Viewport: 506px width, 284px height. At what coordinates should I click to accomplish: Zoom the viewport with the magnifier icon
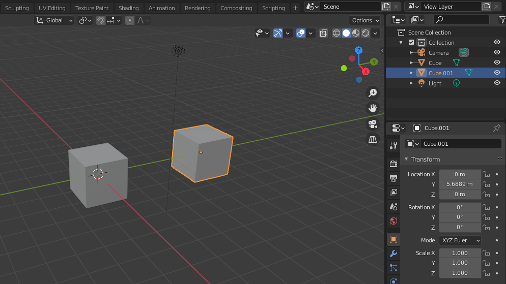[x=373, y=93]
